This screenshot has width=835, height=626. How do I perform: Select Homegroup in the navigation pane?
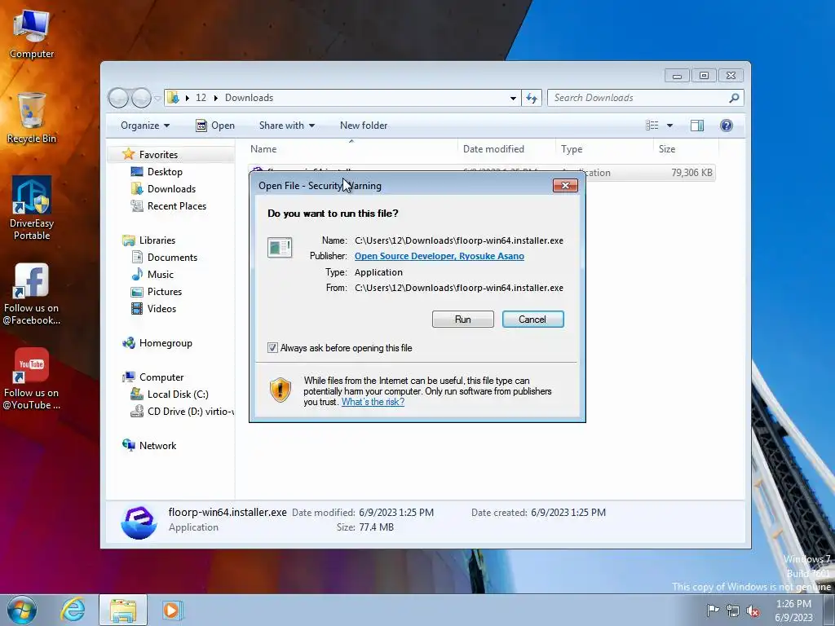point(166,343)
